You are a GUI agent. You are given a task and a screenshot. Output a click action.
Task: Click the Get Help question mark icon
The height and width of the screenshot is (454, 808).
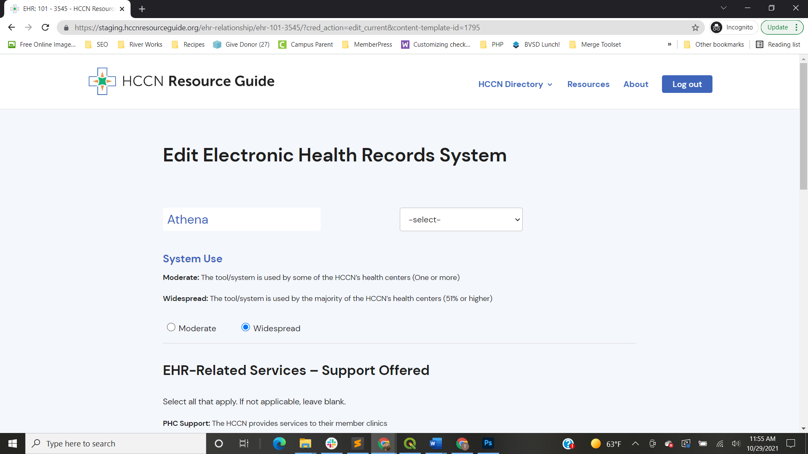[x=568, y=443]
